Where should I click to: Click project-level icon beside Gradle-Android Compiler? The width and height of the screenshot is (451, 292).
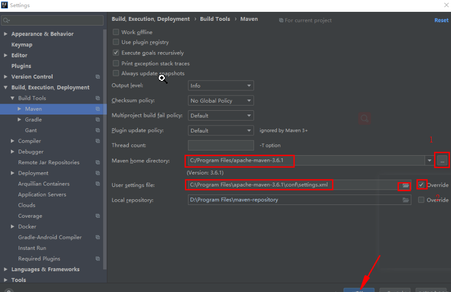pos(98,238)
